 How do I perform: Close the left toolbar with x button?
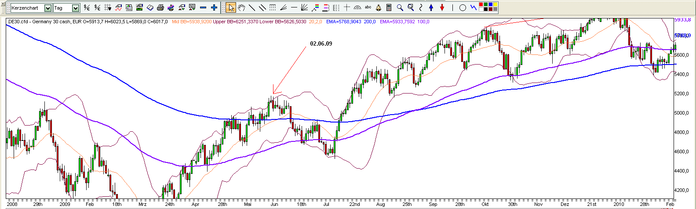[x=3, y=4]
